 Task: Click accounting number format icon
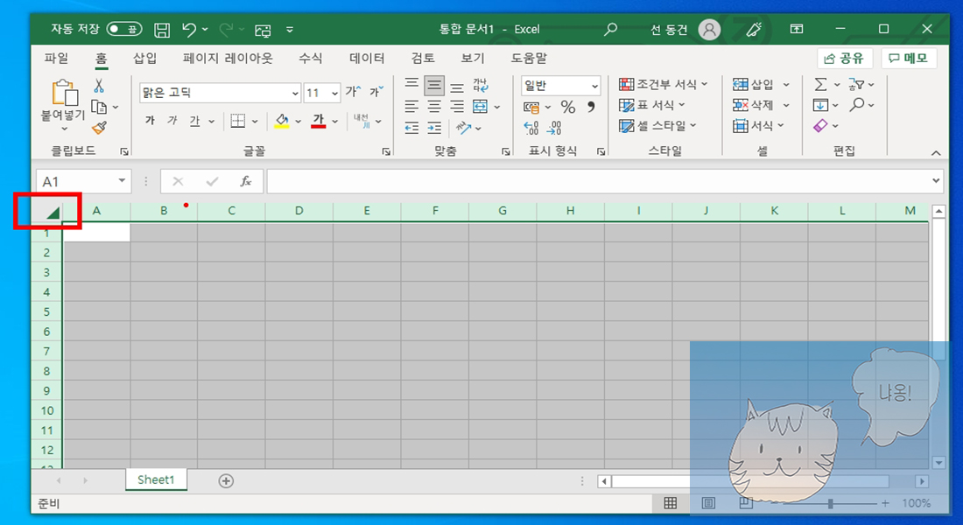click(531, 108)
